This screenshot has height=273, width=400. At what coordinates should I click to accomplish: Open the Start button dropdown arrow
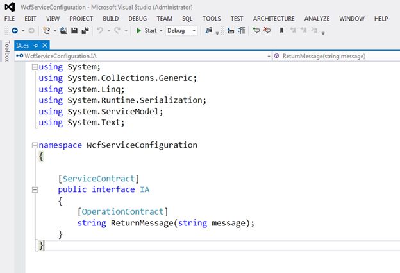(x=161, y=31)
